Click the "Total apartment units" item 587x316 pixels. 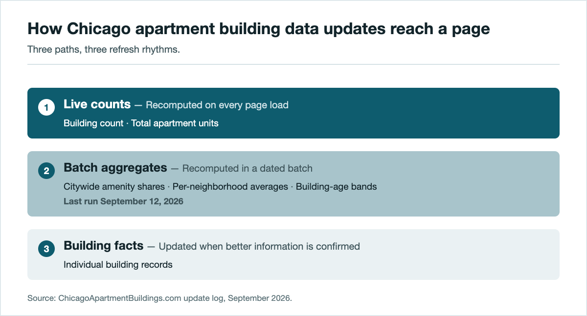[175, 123]
